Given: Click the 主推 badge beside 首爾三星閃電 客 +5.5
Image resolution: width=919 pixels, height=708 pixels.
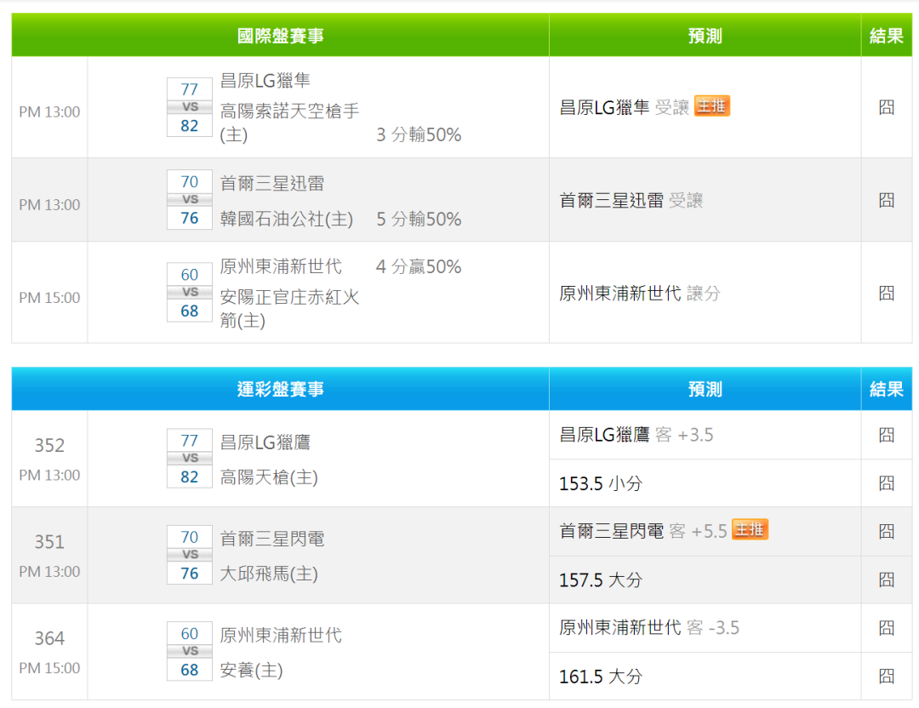Looking at the screenshot, I should 750,529.
